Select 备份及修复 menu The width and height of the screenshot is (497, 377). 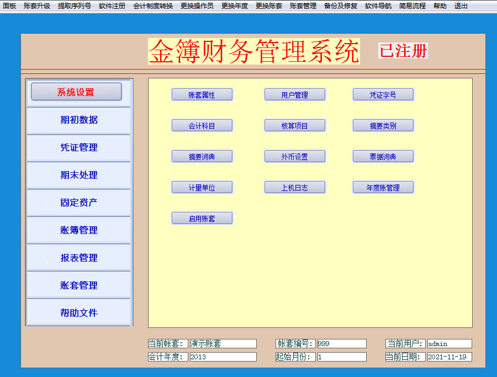coord(341,6)
